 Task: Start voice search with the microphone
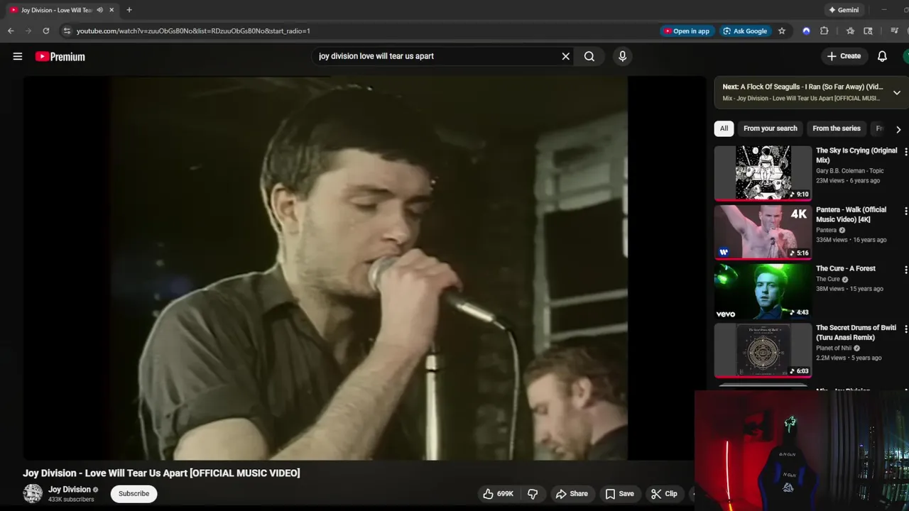623,56
